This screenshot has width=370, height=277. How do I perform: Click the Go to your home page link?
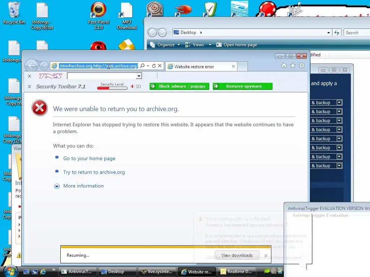[89, 159]
